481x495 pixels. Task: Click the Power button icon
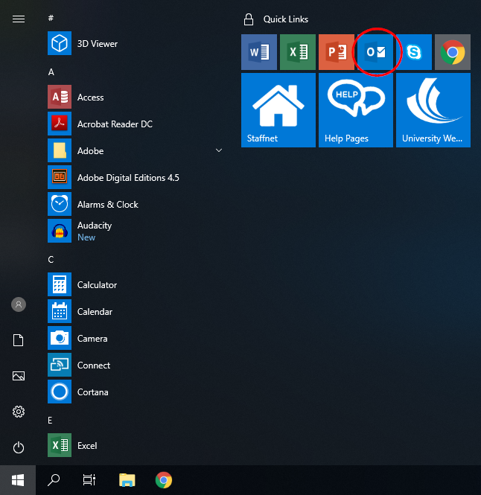[19, 447]
